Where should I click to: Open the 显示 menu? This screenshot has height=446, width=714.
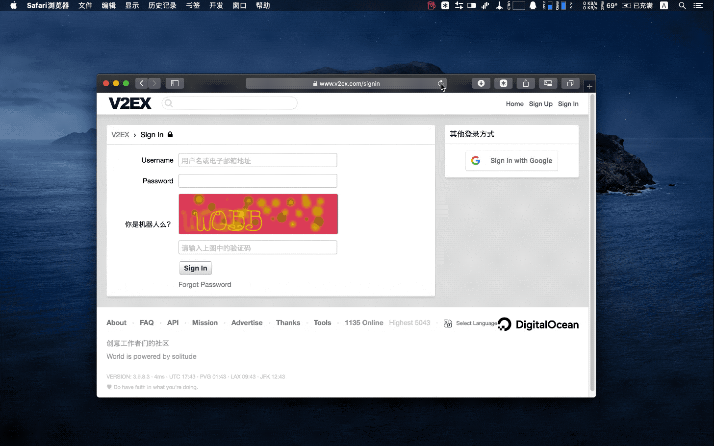tap(132, 5)
